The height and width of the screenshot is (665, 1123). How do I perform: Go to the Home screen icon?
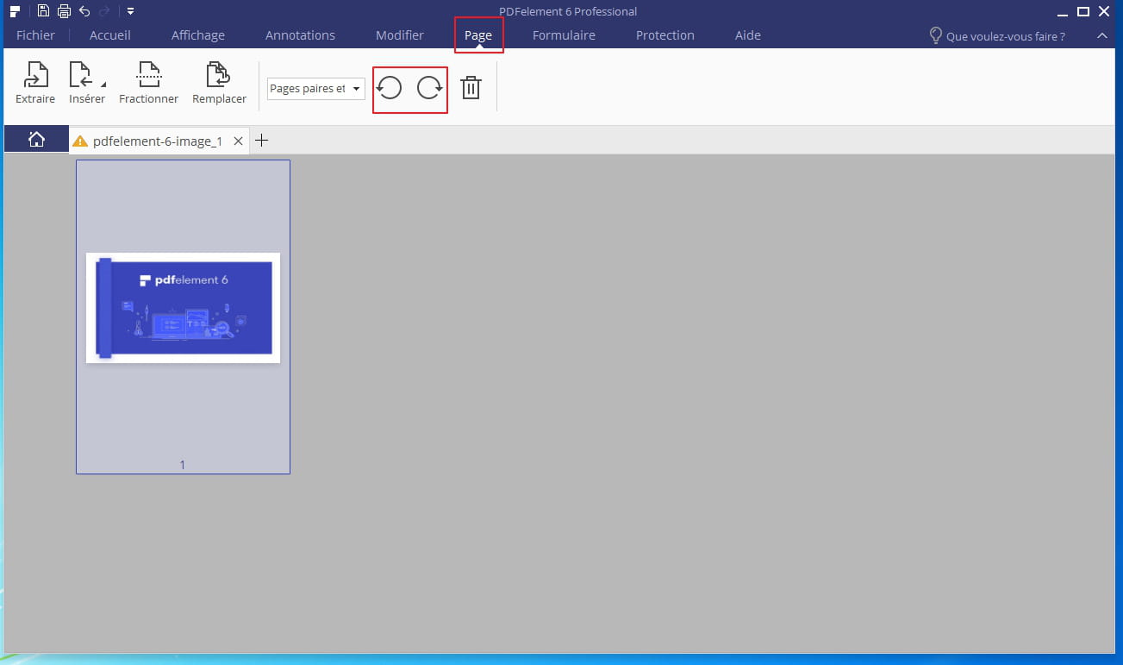tap(36, 140)
